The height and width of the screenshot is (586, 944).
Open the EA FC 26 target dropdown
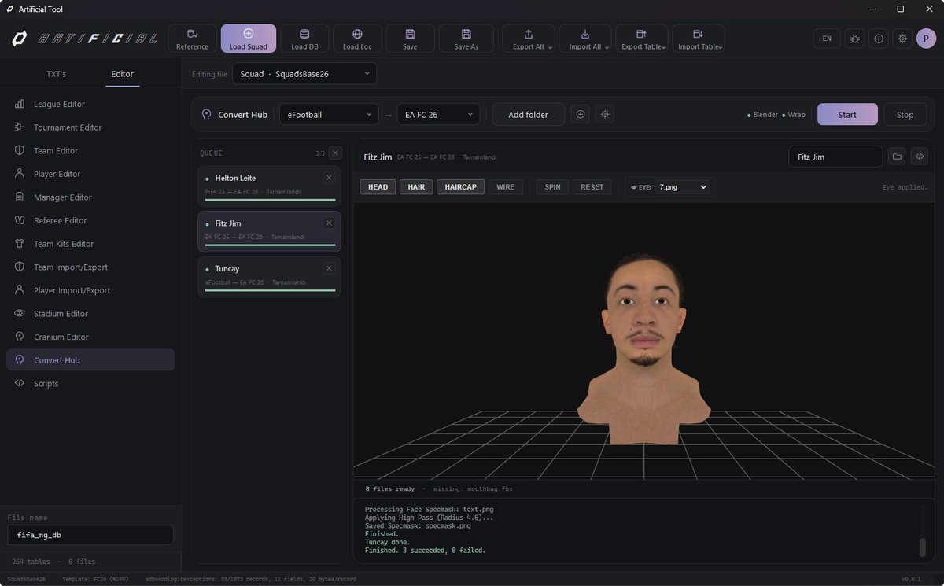[x=438, y=115]
